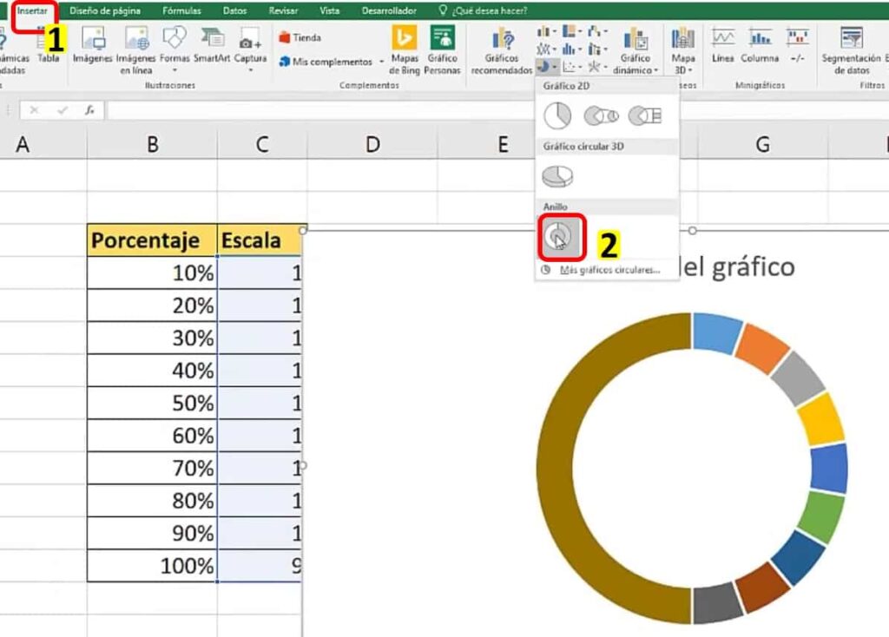Open the Diseño de página tab
889x637 pixels.
(x=105, y=11)
